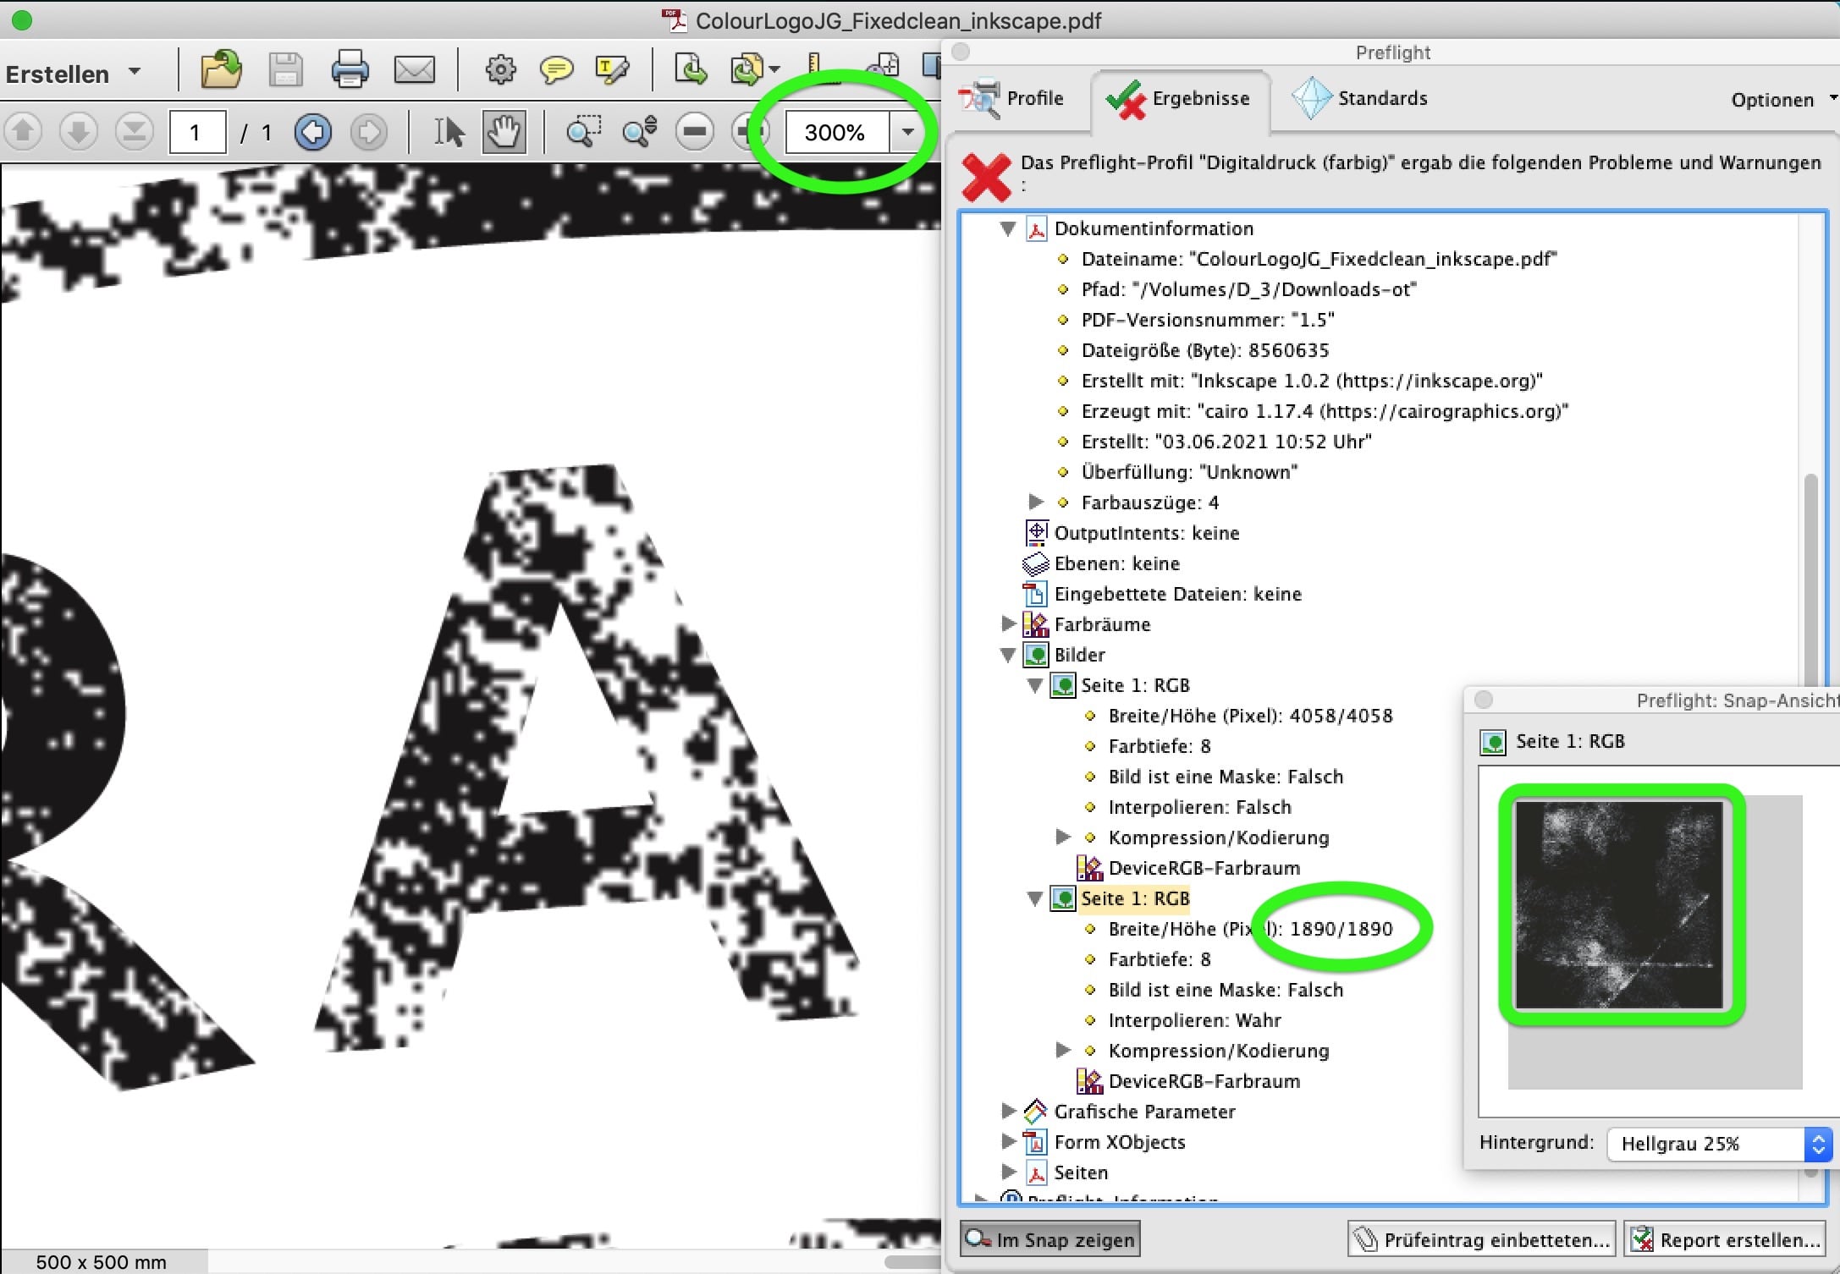The height and width of the screenshot is (1274, 1840).
Task: Expand the Farbräume tree section
Action: 1007,624
